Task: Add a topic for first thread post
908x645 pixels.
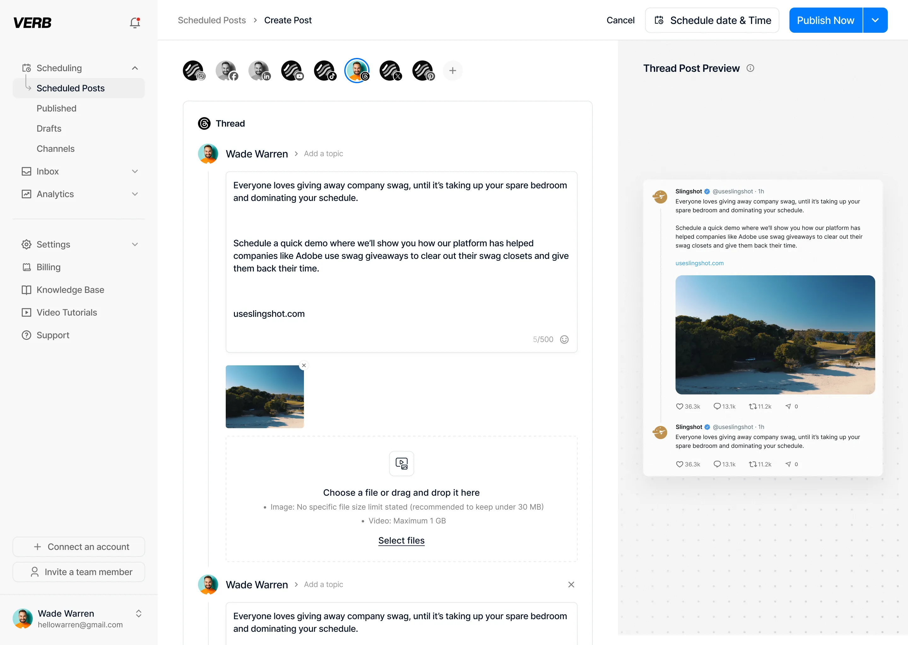Action: click(323, 154)
